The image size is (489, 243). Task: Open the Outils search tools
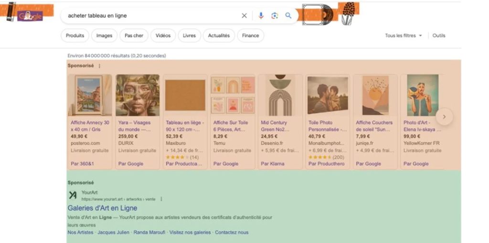tap(439, 35)
